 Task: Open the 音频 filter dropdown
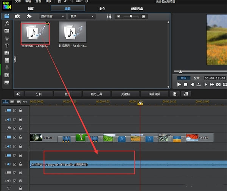[x=82, y=17]
